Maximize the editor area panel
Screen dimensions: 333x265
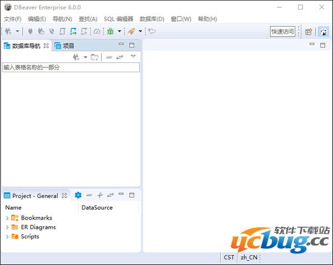[x=323, y=45]
